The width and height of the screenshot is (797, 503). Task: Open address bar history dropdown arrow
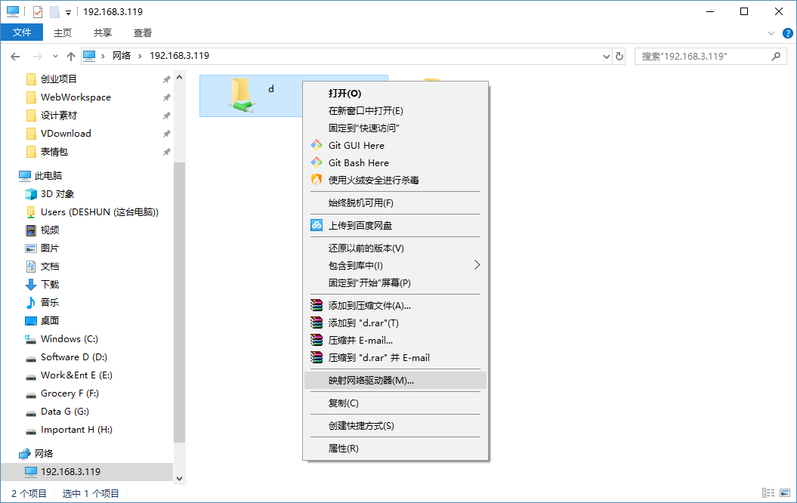tap(606, 57)
